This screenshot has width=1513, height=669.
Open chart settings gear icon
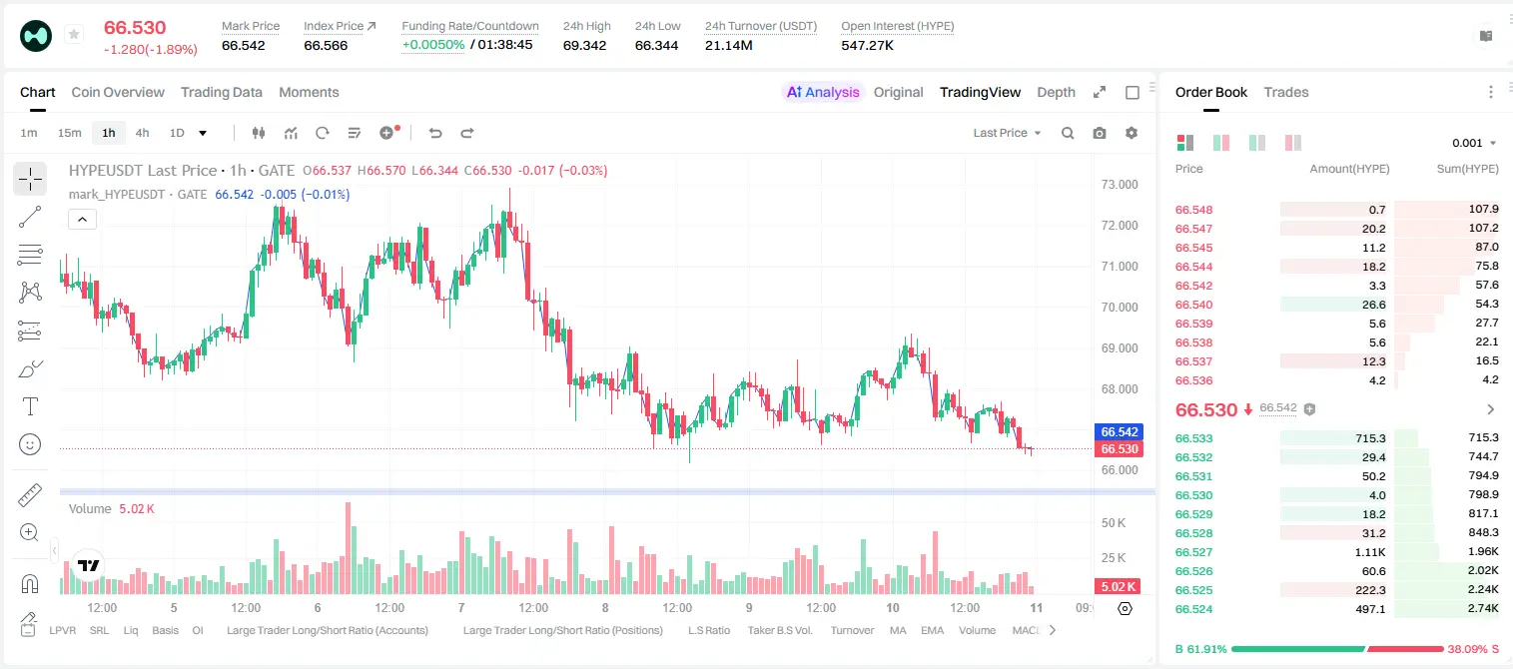click(x=1132, y=133)
